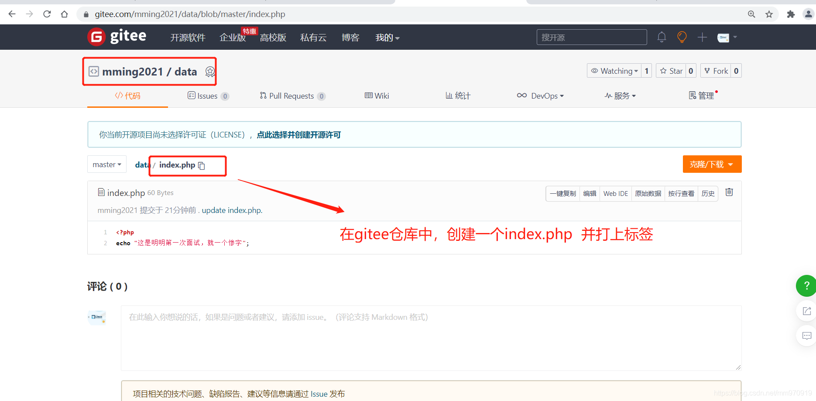Click the browser forward arrow
The height and width of the screenshot is (401, 816).
click(29, 14)
